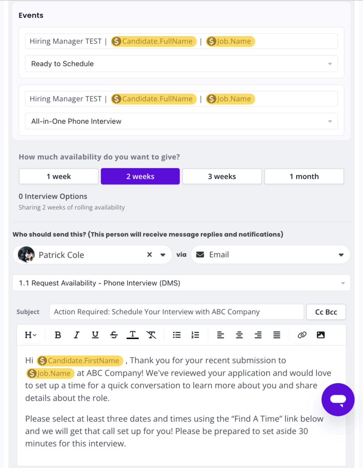Open the chat support bubble
This screenshot has width=363, height=468.
(x=338, y=399)
